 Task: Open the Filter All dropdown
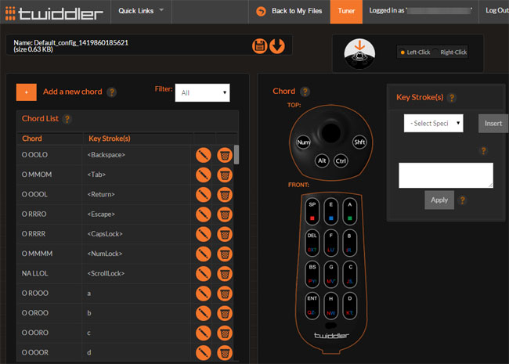(203, 93)
